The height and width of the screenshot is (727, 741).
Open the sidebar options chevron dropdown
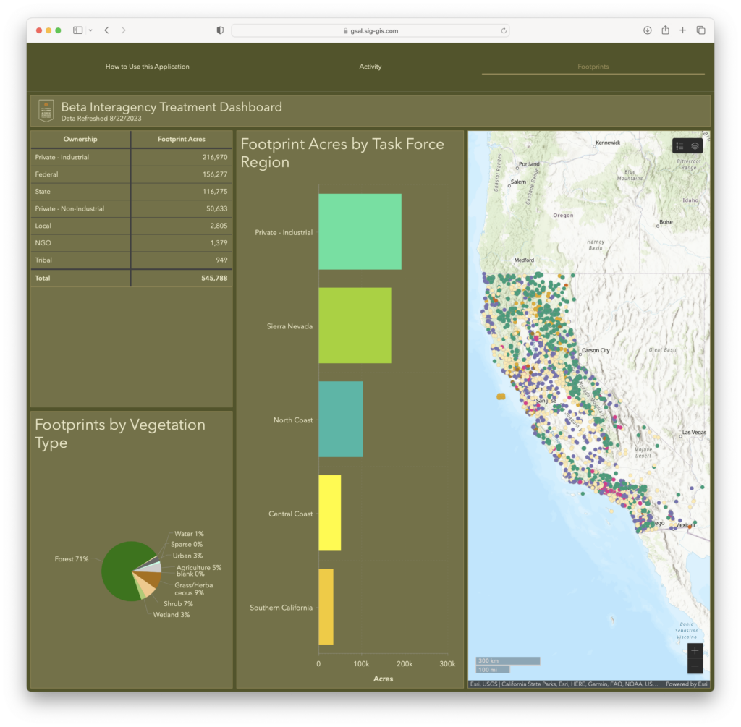pyautogui.click(x=90, y=30)
